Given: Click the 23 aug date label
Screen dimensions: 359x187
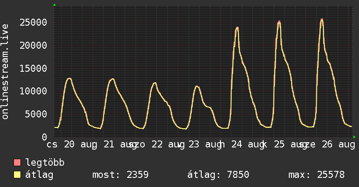Looking at the screenshot, I should 206,145.
